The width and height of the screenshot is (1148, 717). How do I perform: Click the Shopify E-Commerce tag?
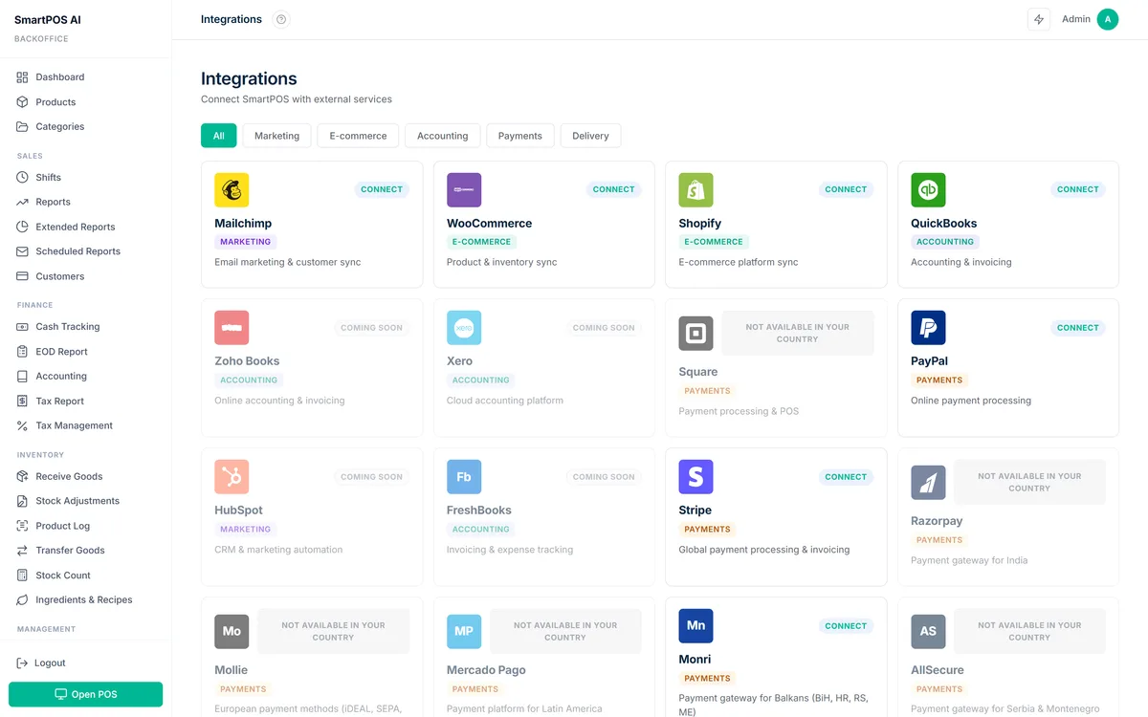(x=714, y=242)
